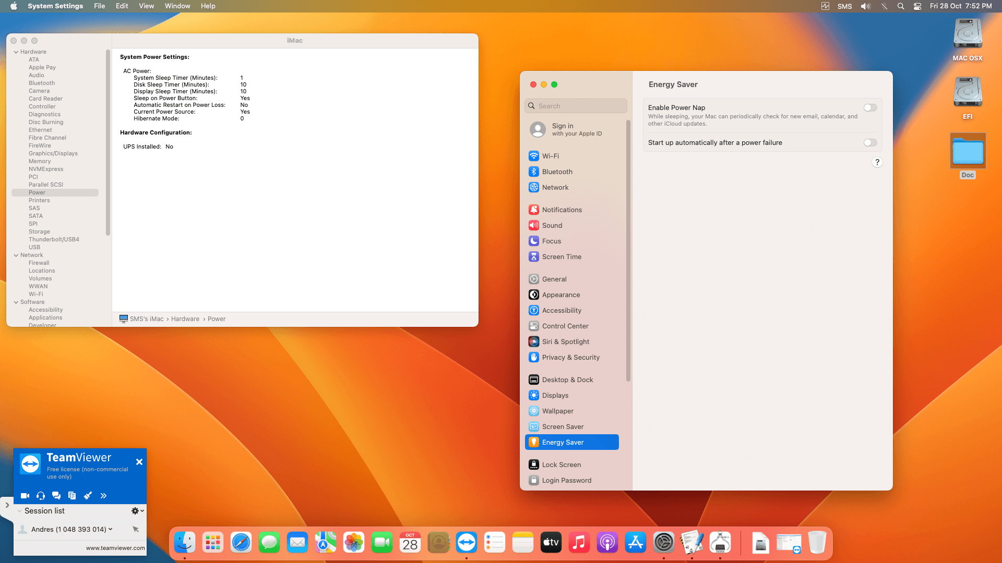Click the TeamViewer file transfer icon
Viewport: 1002px width, 563px height.
point(72,496)
